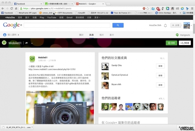Image resolution: width=195 pixels, height=131 pixels.
Task: Click the Mobile01 post author name
Action: pos(43,57)
